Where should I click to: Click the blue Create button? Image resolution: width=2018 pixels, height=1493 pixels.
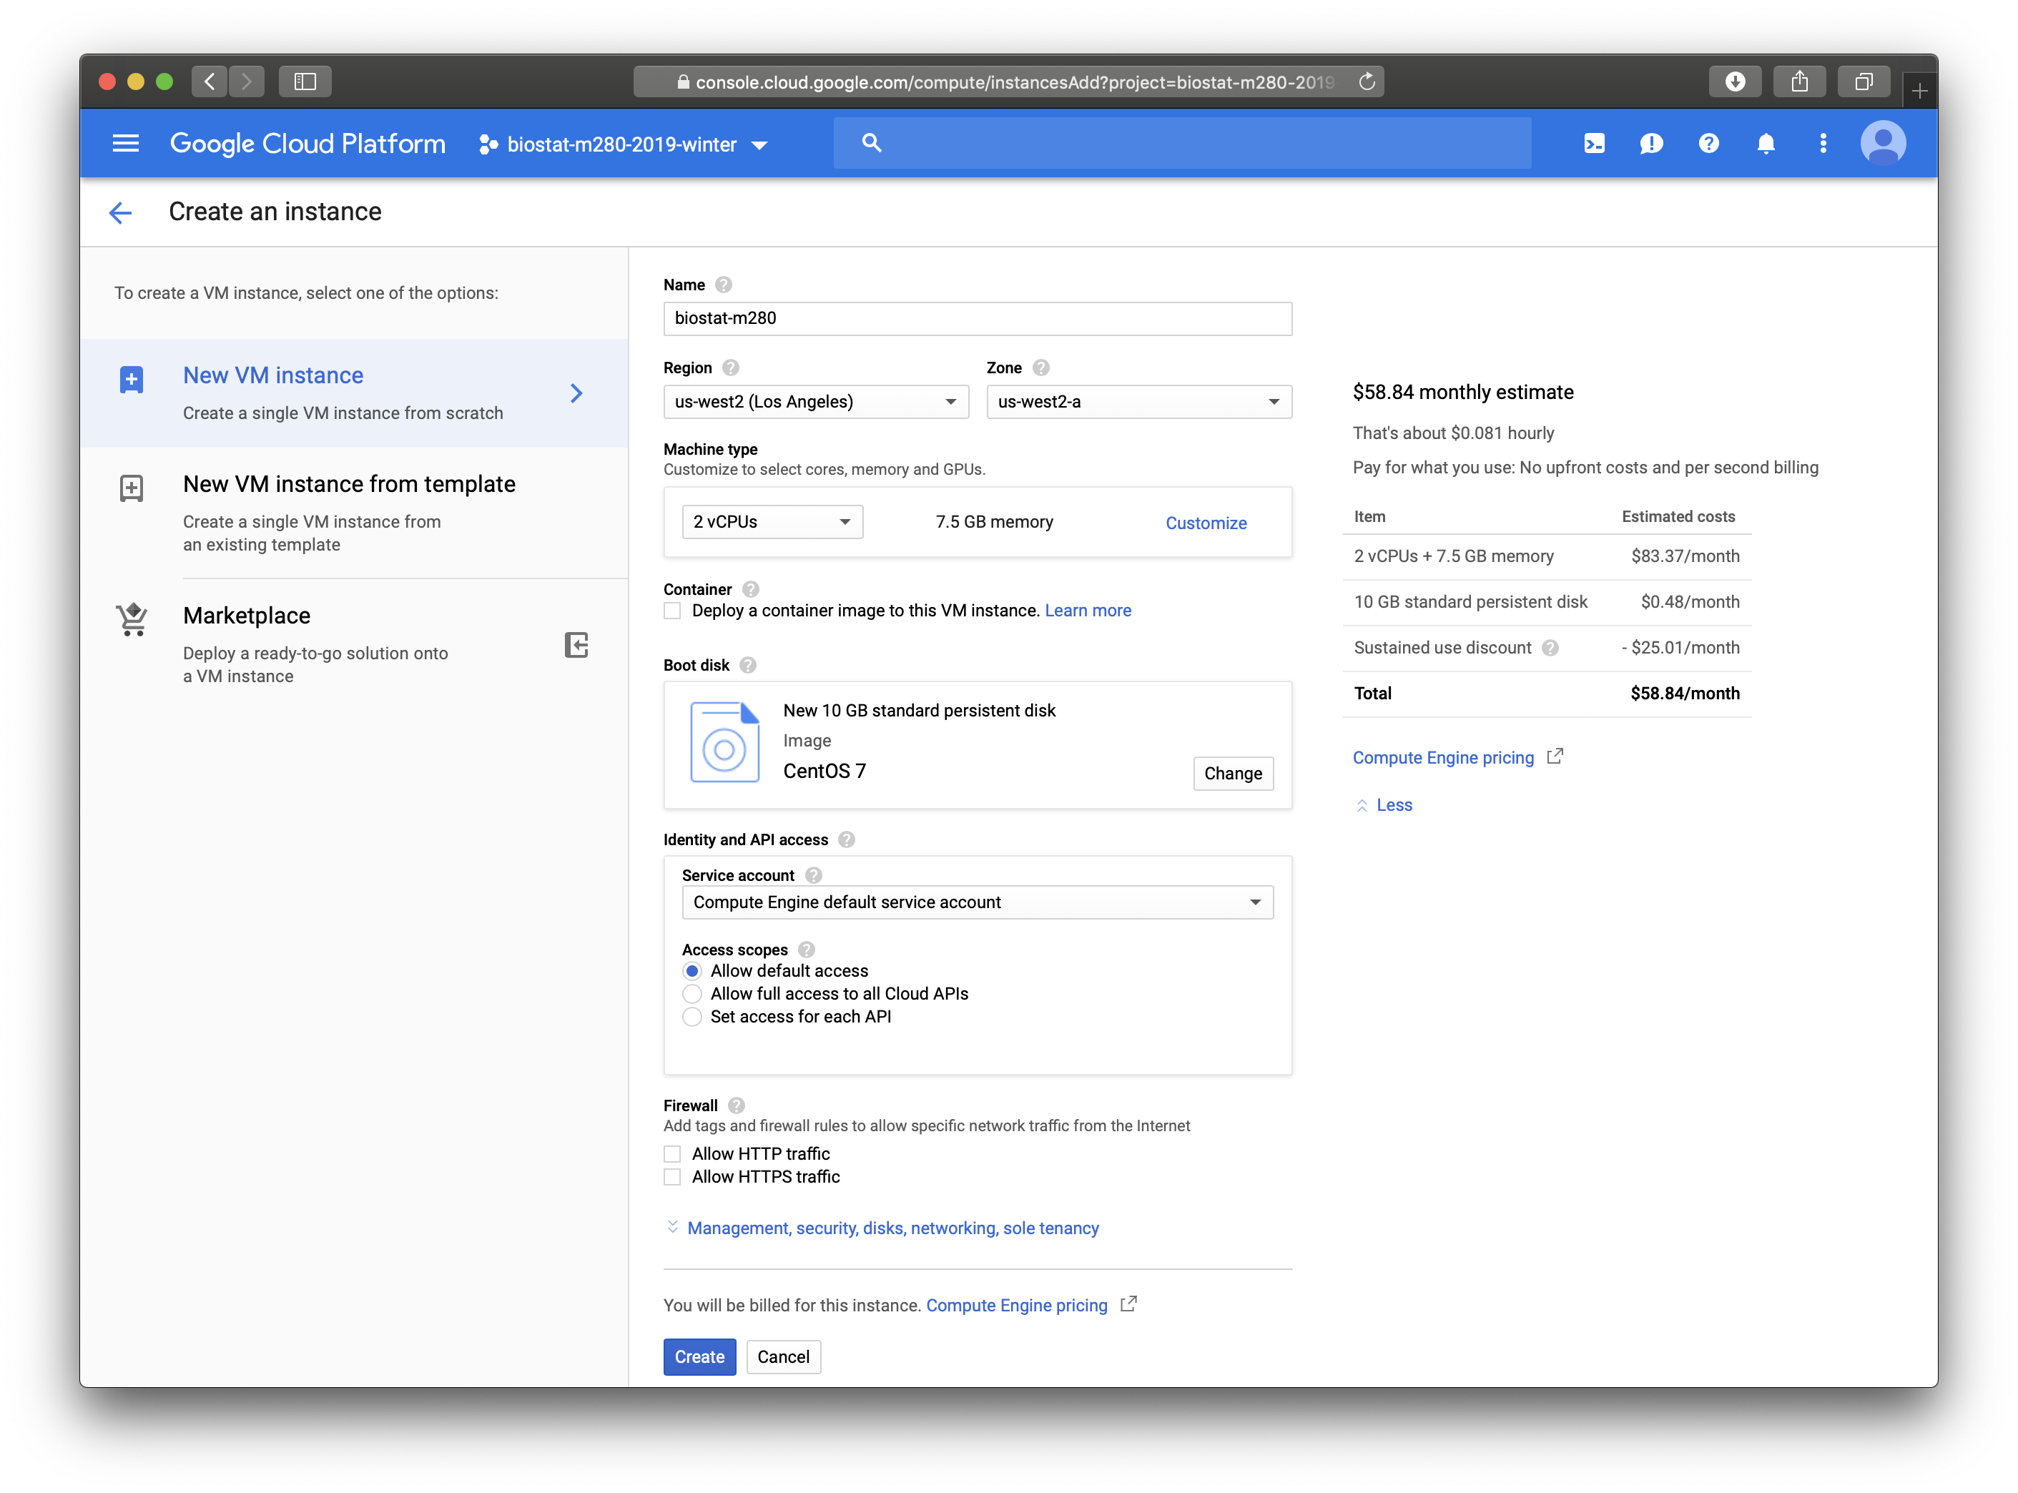[x=699, y=1356]
